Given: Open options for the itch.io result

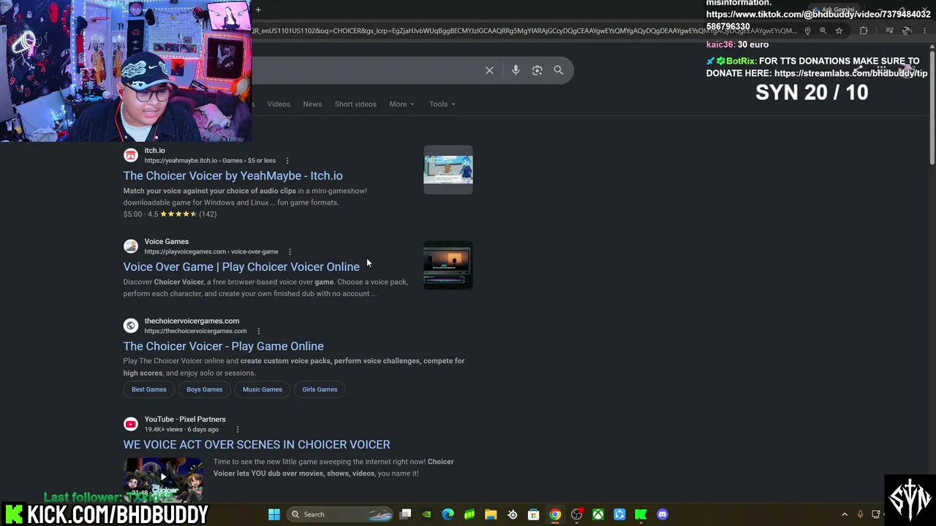Looking at the screenshot, I should [287, 161].
